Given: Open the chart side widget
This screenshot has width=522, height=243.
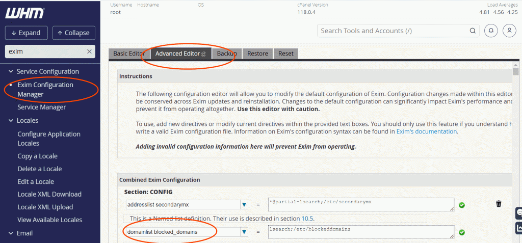Looking at the screenshot, I should coord(518,228).
